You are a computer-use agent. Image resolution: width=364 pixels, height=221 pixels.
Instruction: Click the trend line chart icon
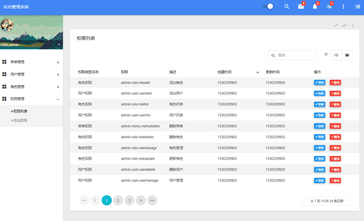pos(335,25)
